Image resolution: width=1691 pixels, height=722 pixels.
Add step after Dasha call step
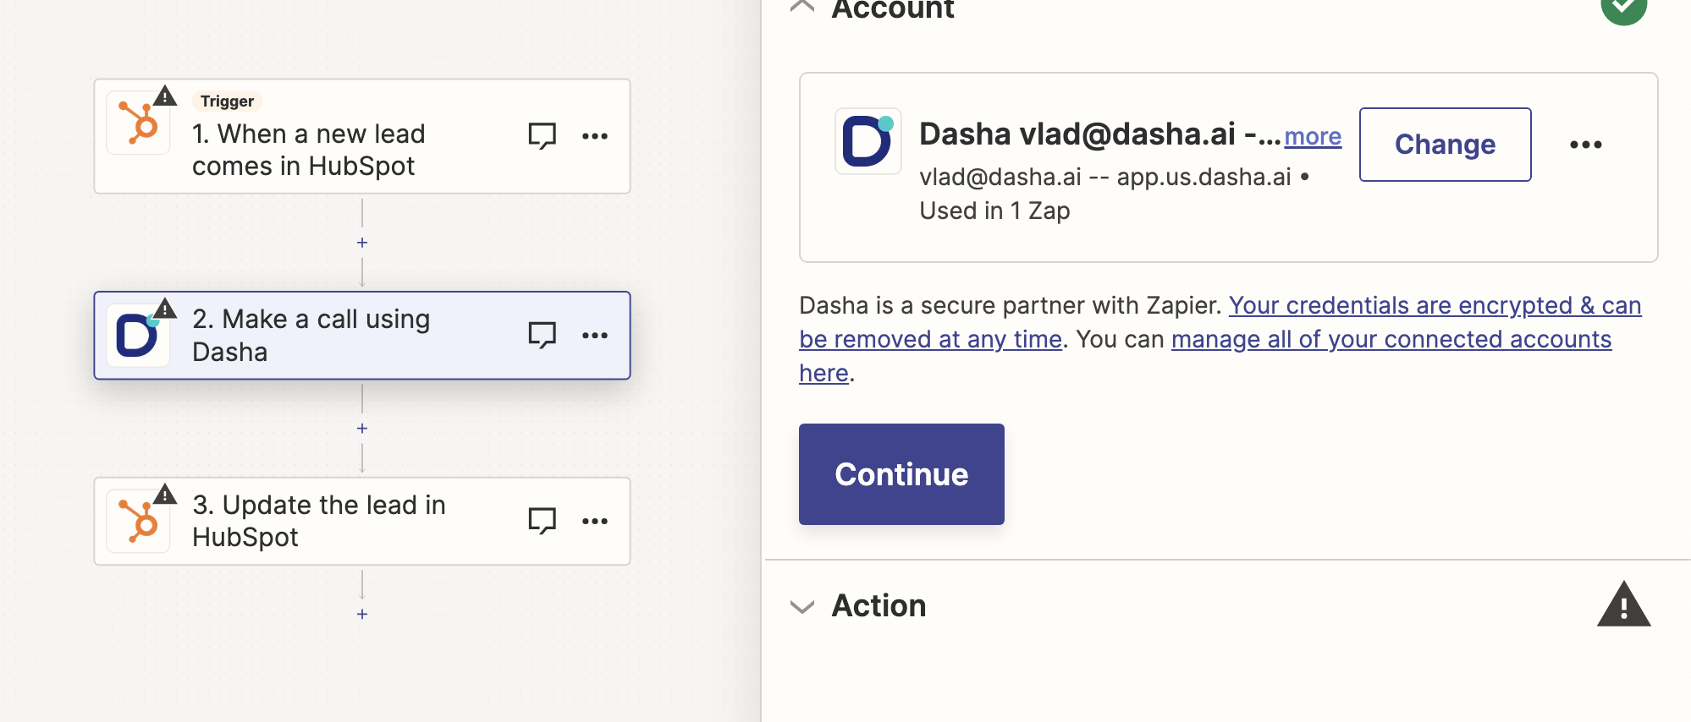362,429
